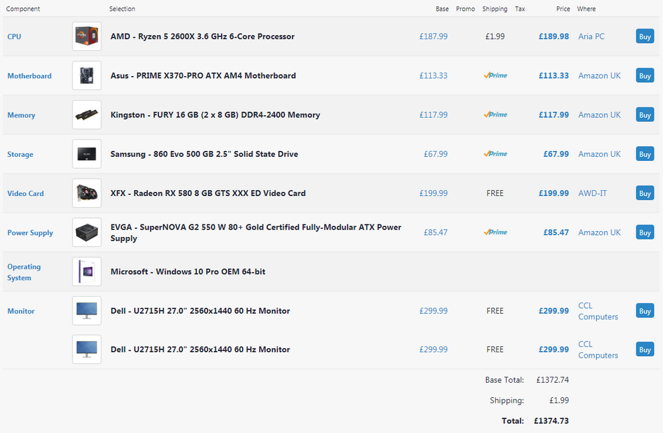The image size is (663, 433).
Task: Click CCL Computers link in last row
Action: (598, 350)
